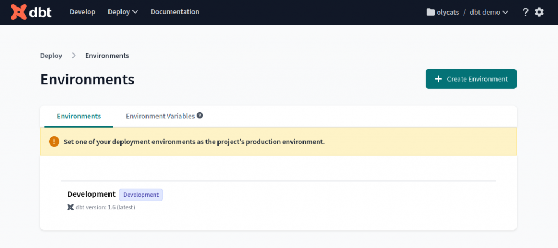The height and width of the screenshot is (248, 558).
Task: Expand the Deploy dropdown menu
Action: tap(123, 11)
